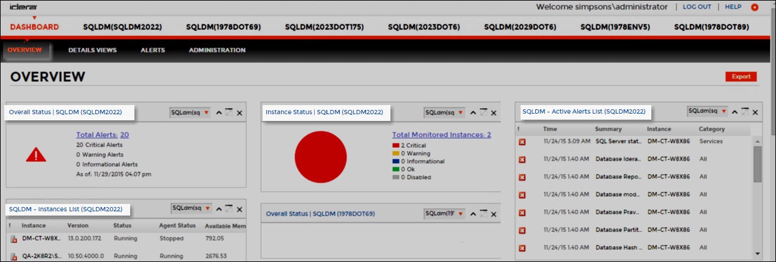
Task: Click critical icon for Database Idera alert
Action: pyautogui.click(x=522, y=159)
